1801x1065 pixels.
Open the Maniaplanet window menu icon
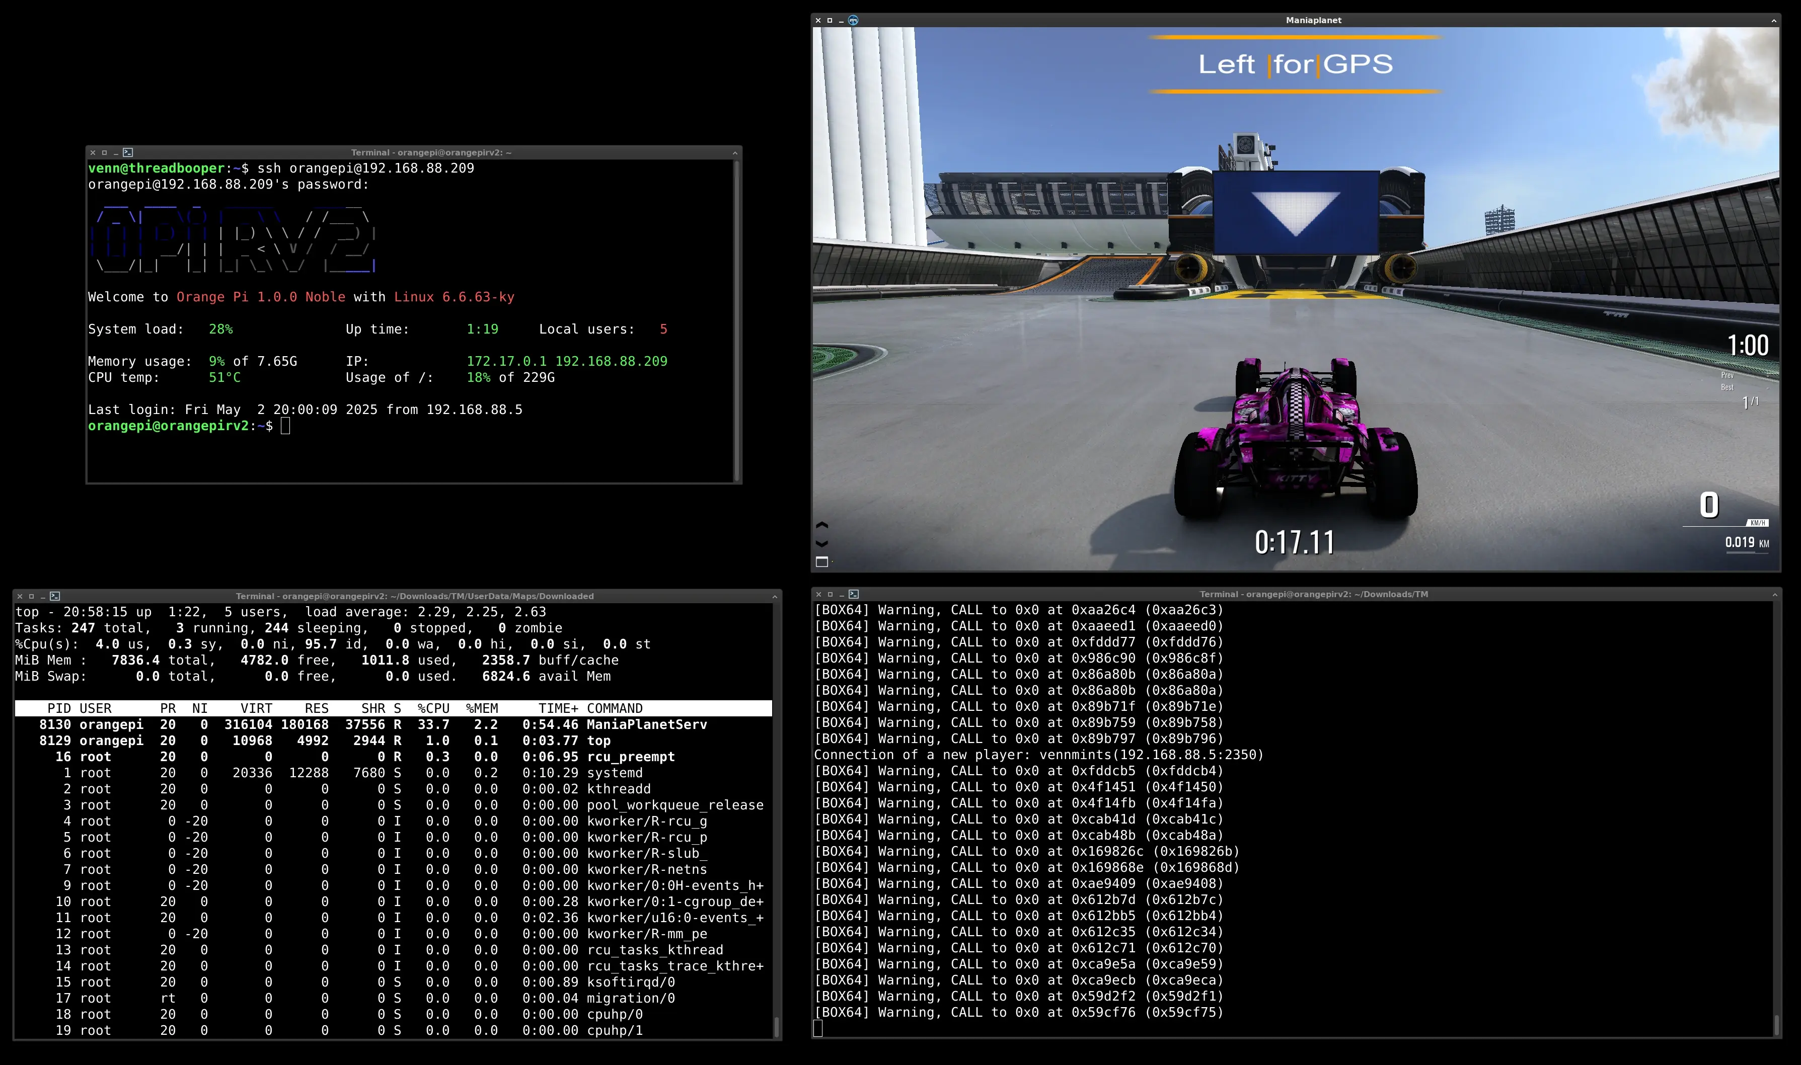pyautogui.click(x=853, y=20)
